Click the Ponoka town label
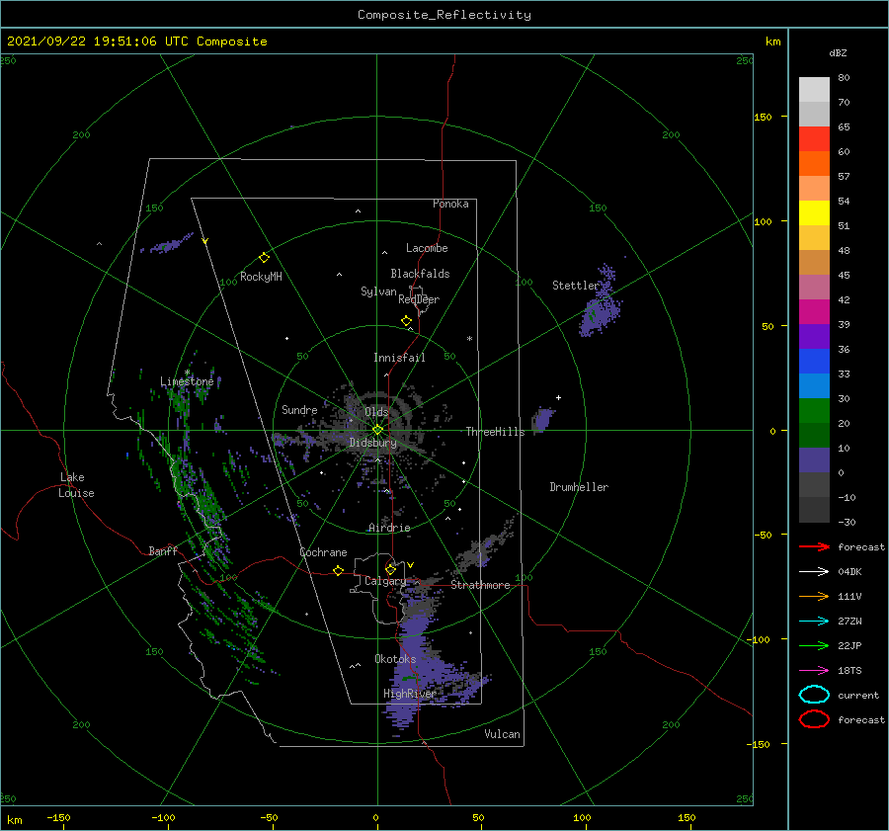The width and height of the screenshot is (889, 831). coord(450,204)
